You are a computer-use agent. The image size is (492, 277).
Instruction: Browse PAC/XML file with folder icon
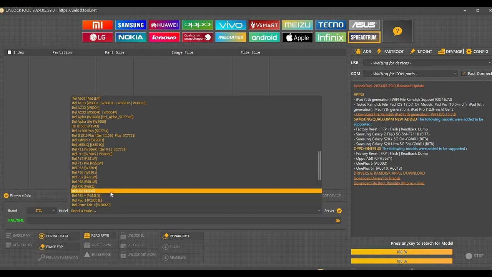(338, 220)
